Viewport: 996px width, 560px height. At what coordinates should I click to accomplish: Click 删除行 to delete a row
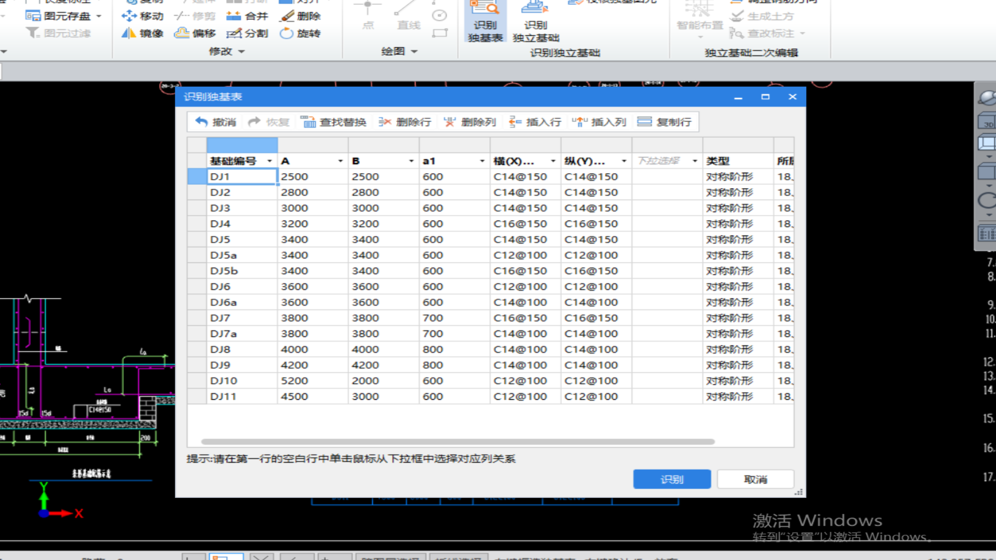(405, 122)
